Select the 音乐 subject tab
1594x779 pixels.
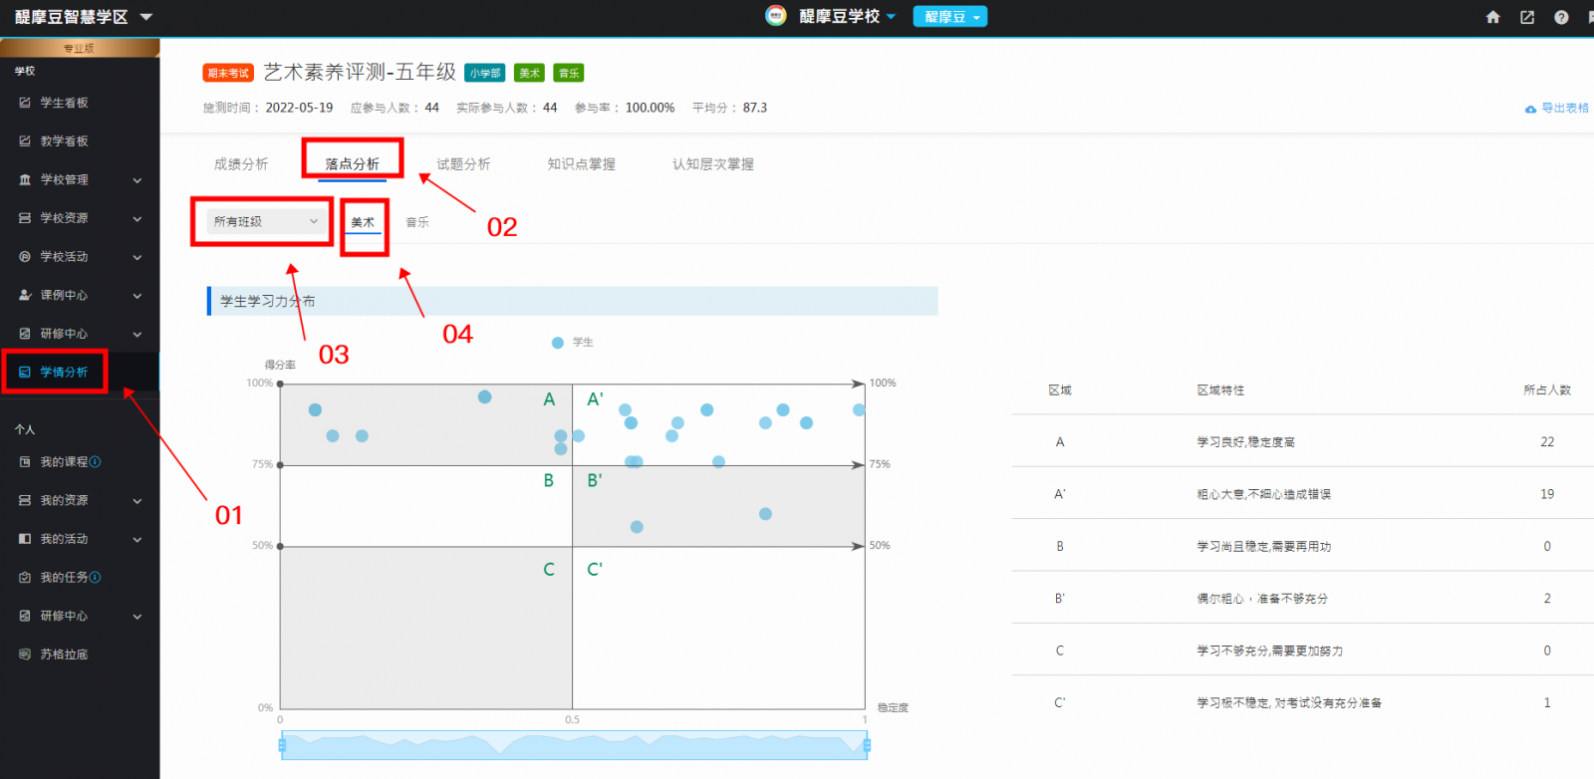[x=417, y=222]
